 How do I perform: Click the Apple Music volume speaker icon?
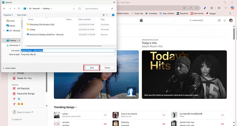191,20
